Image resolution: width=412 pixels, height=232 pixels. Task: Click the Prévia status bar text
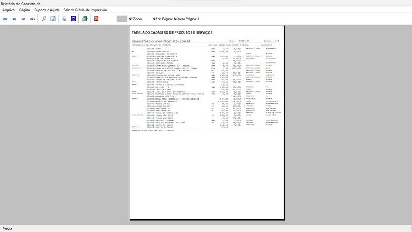(x=7, y=229)
